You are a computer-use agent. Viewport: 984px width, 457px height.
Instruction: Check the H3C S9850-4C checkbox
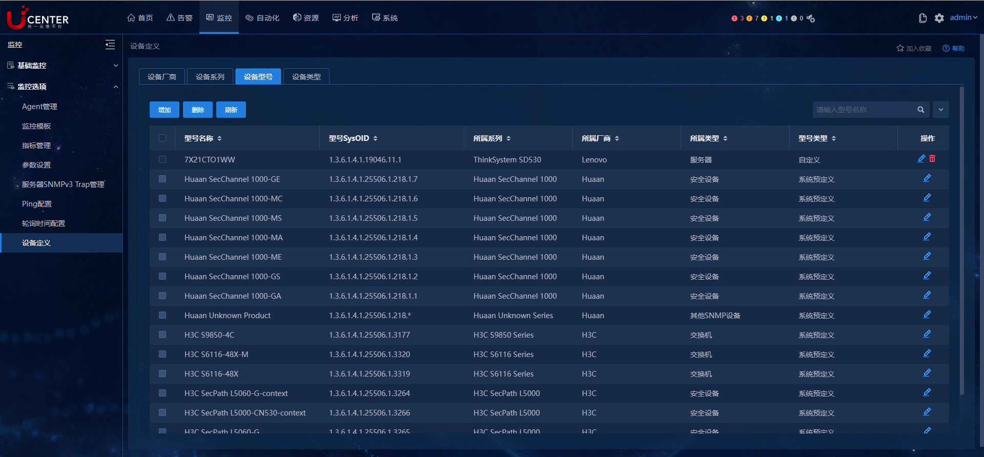[x=162, y=335]
